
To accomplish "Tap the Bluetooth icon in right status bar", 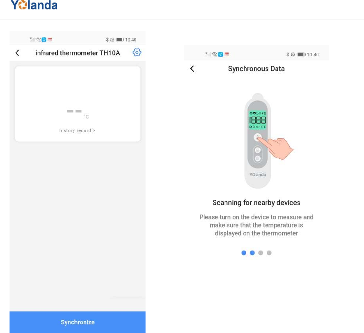I will pos(288,55).
